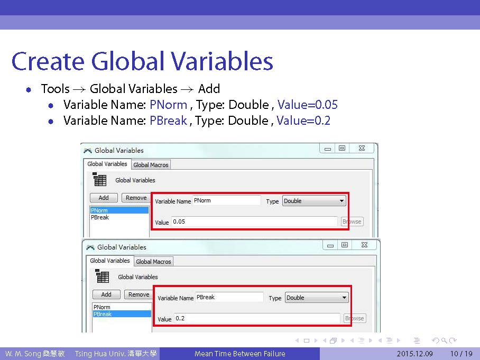Click the Beamer go-forward curved arrow icon
The height and width of the screenshot is (360, 480).
(453, 341)
